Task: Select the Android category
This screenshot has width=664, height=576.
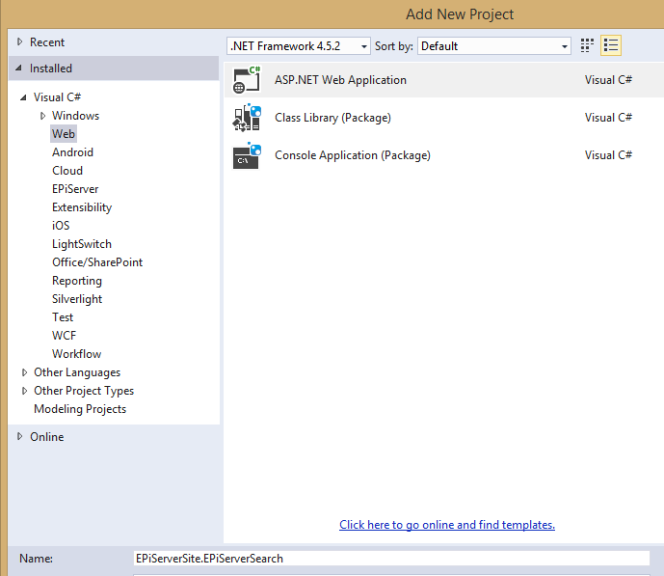Action: click(x=72, y=152)
